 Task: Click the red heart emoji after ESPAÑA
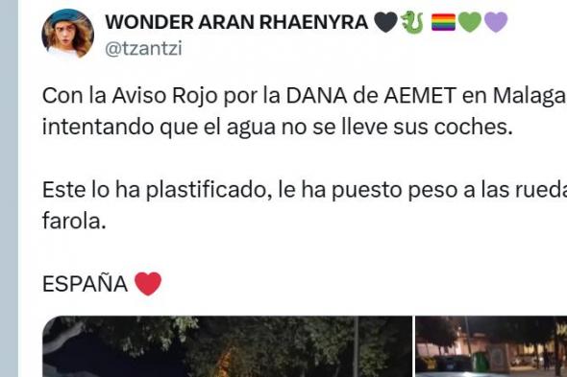tap(148, 284)
